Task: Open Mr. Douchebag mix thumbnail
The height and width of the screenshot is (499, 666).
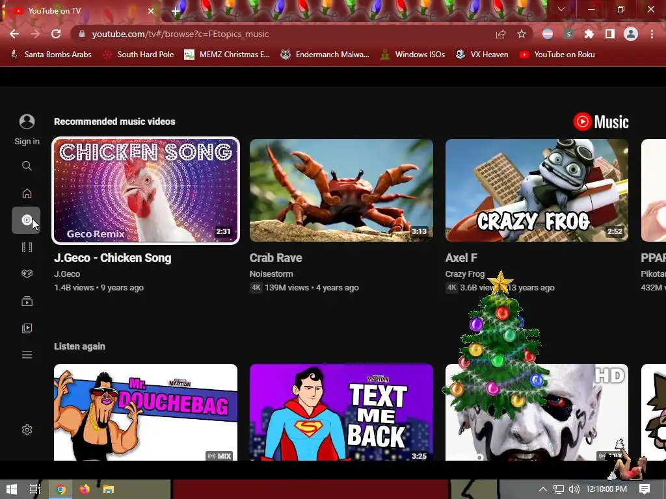Action: [146, 412]
